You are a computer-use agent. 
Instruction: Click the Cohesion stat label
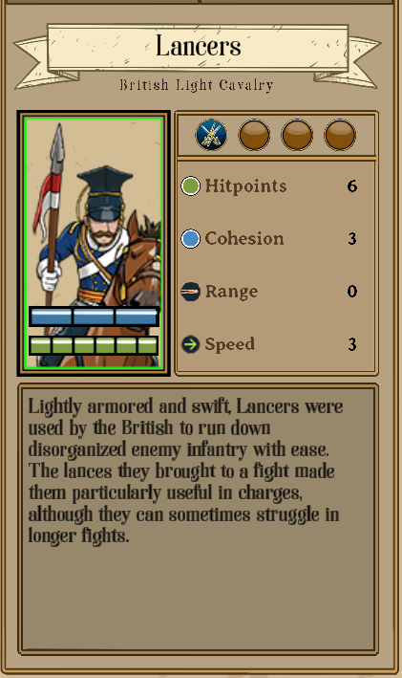click(244, 239)
